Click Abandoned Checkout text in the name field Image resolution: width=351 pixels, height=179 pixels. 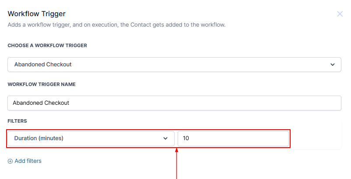point(41,103)
